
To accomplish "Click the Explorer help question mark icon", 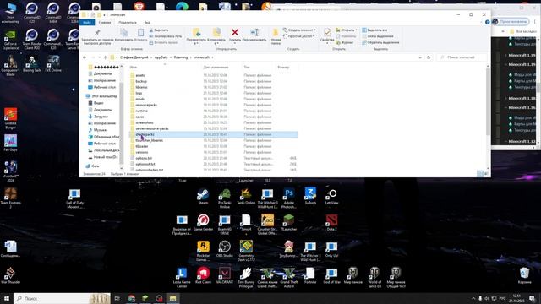I will point(487,22).
